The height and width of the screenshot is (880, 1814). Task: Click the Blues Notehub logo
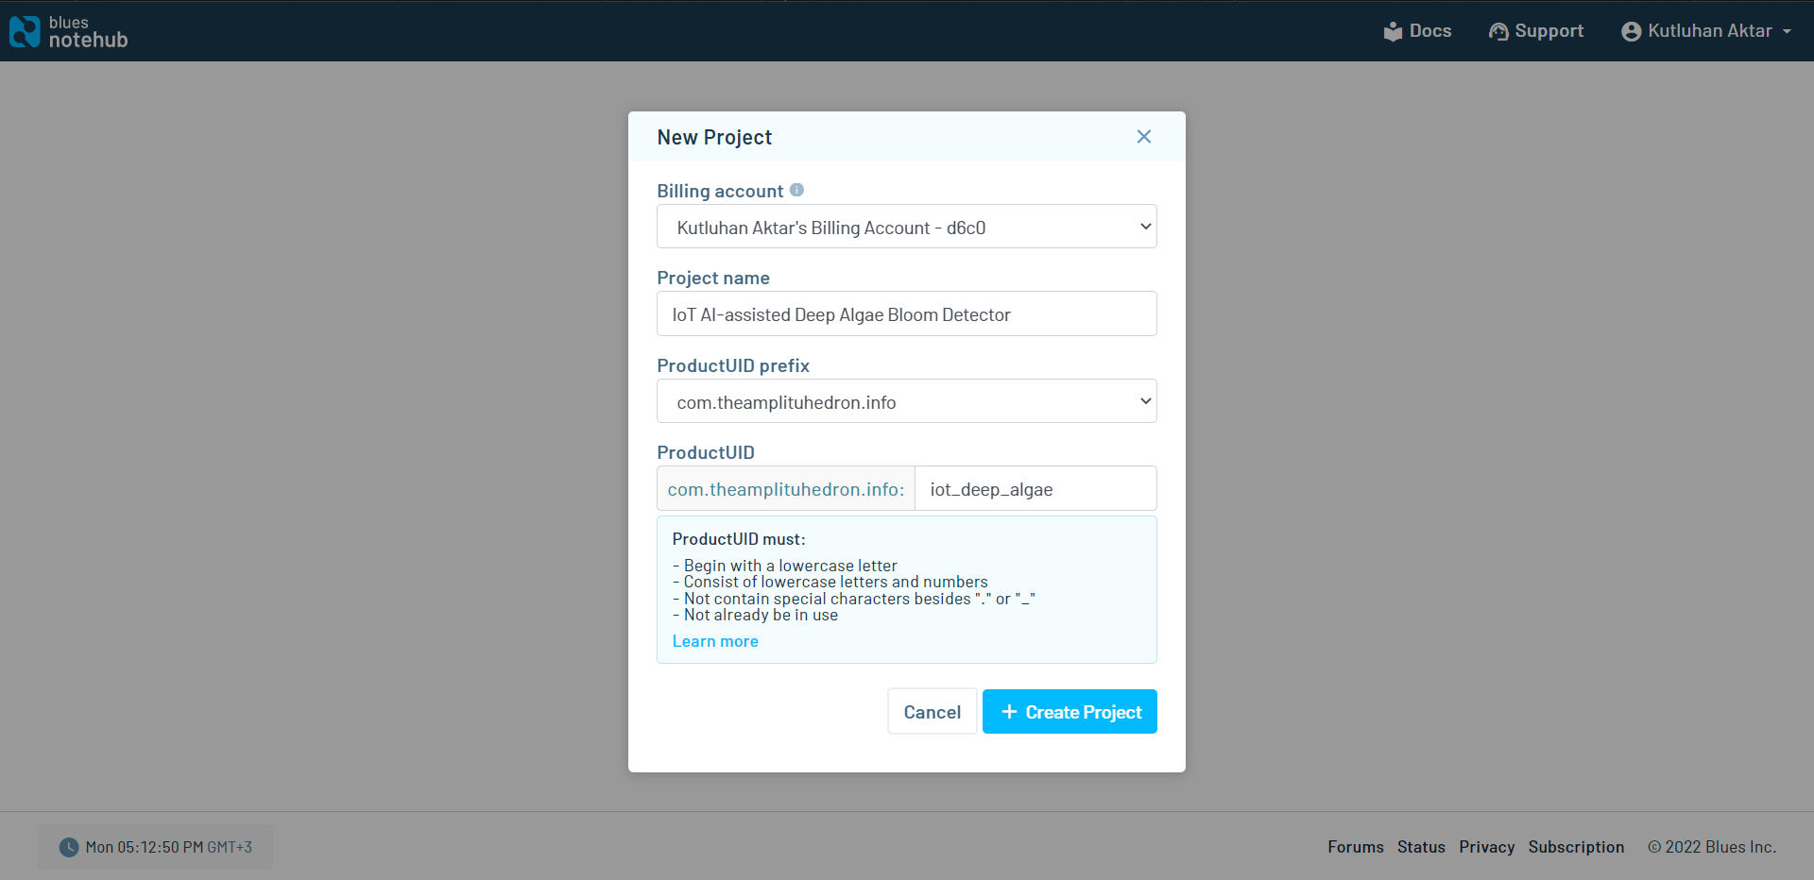tap(68, 31)
